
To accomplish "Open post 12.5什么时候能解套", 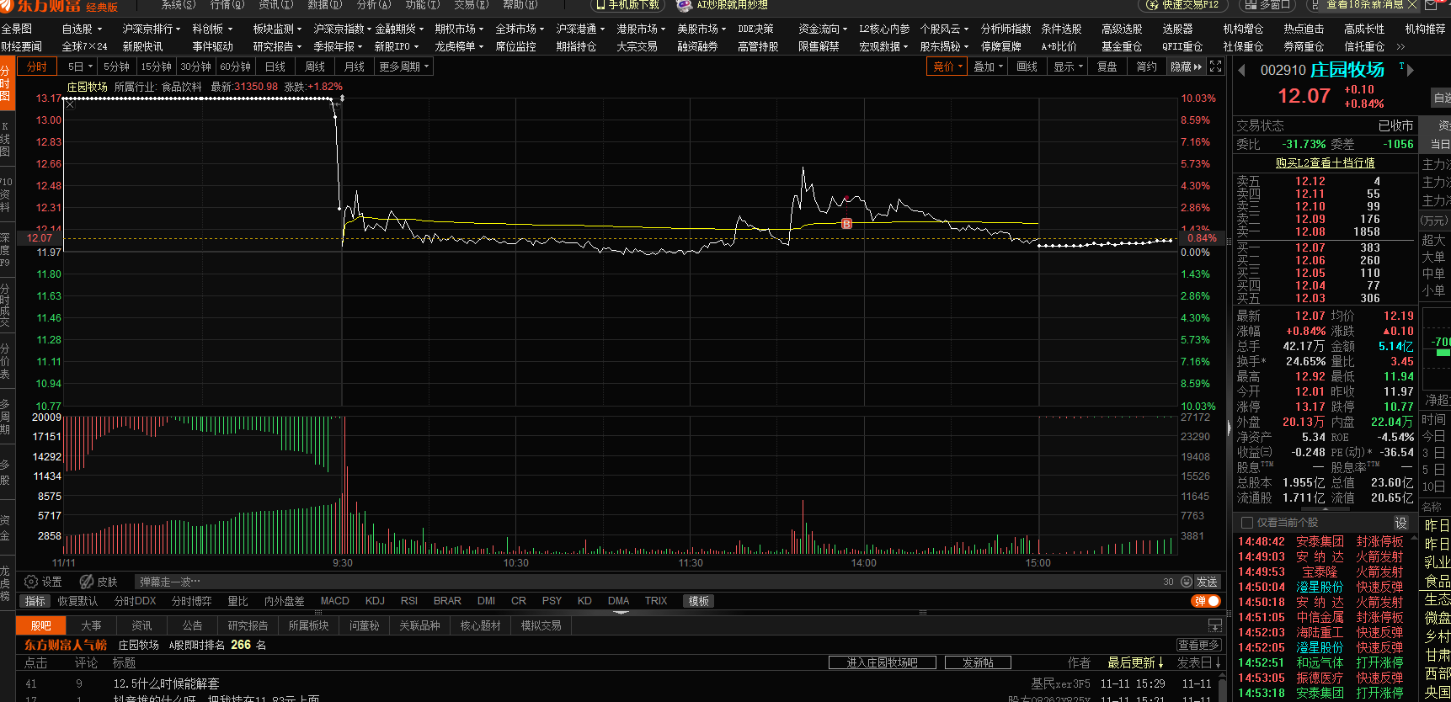I will click(x=166, y=683).
